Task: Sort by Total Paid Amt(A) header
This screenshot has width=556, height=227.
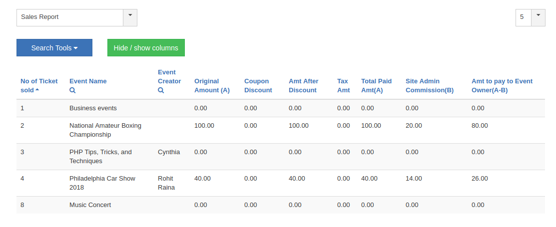Action: click(376, 86)
